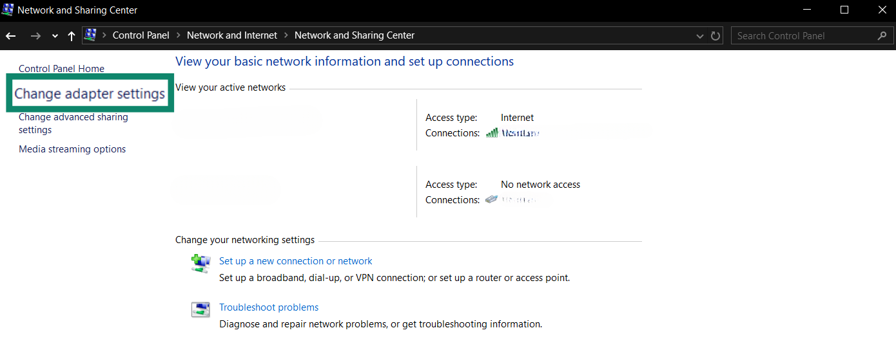Expand the address bar history dropdown
This screenshot has height=337, width=896.
click(700, 36)
